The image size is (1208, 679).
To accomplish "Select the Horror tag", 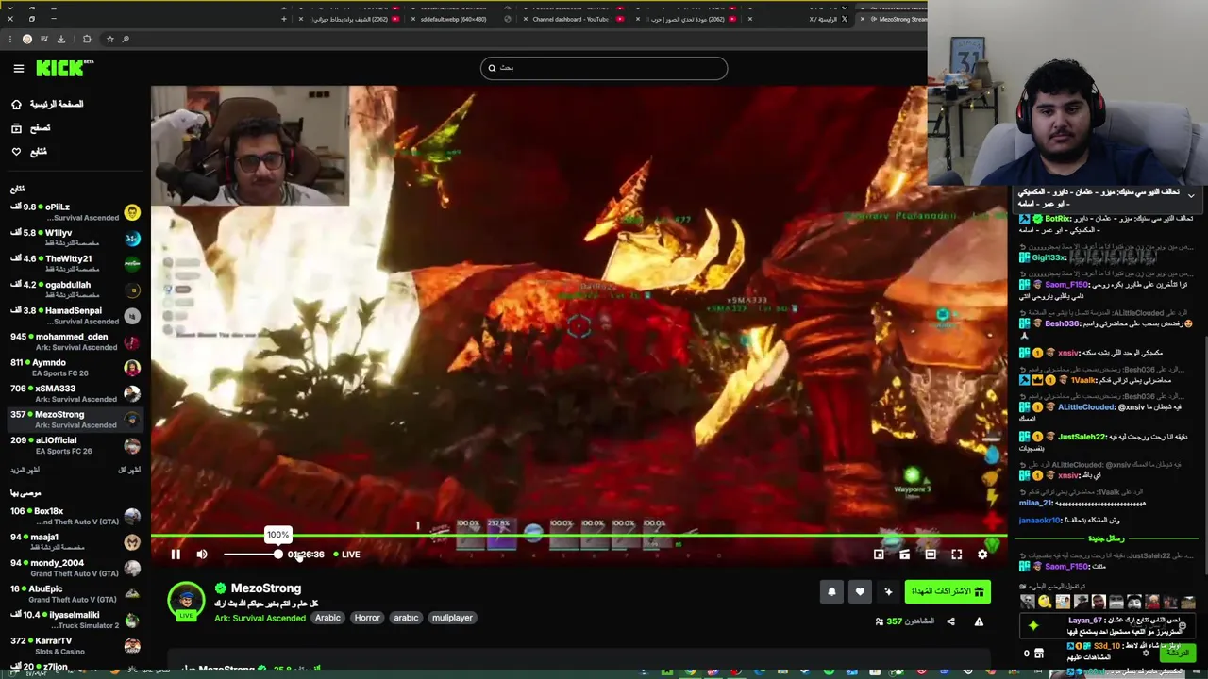I will pyautogui.click(x=367, y=618).
